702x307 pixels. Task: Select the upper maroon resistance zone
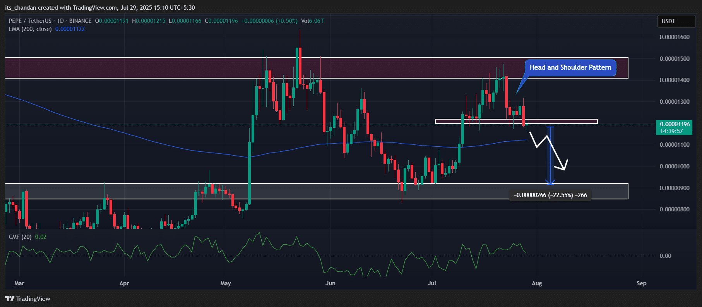155,68
